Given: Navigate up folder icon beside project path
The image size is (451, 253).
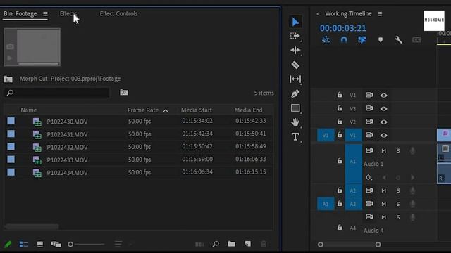Looking at the screenshot, I should pos(8,79).
